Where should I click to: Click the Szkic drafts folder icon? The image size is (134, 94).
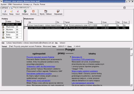pos(3,35)
